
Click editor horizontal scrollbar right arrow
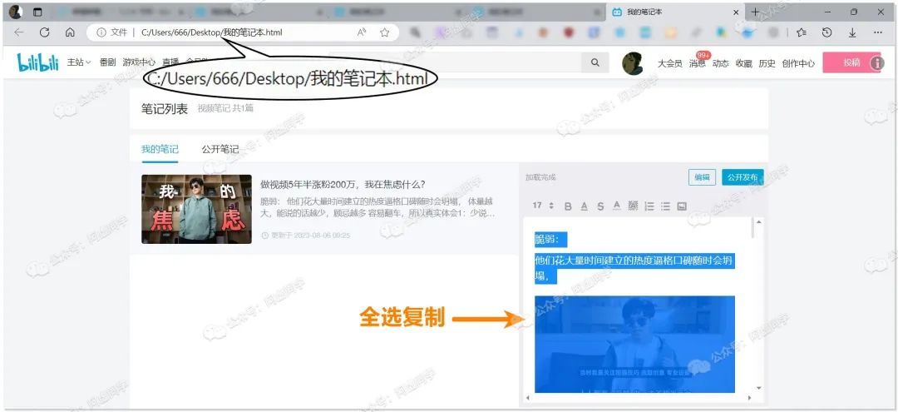[750, 398]
